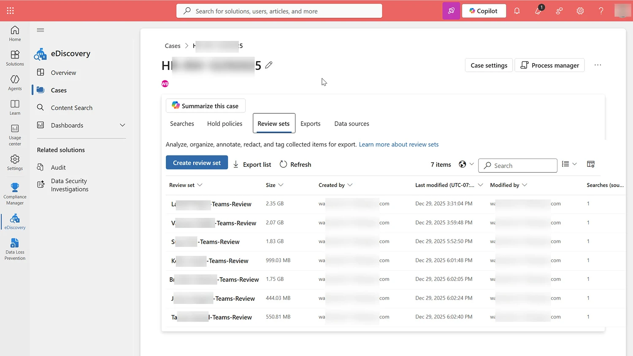Click the Searches (sou... column header
The width and height of the screenshot is (633, 356).
tap(605, 185)
